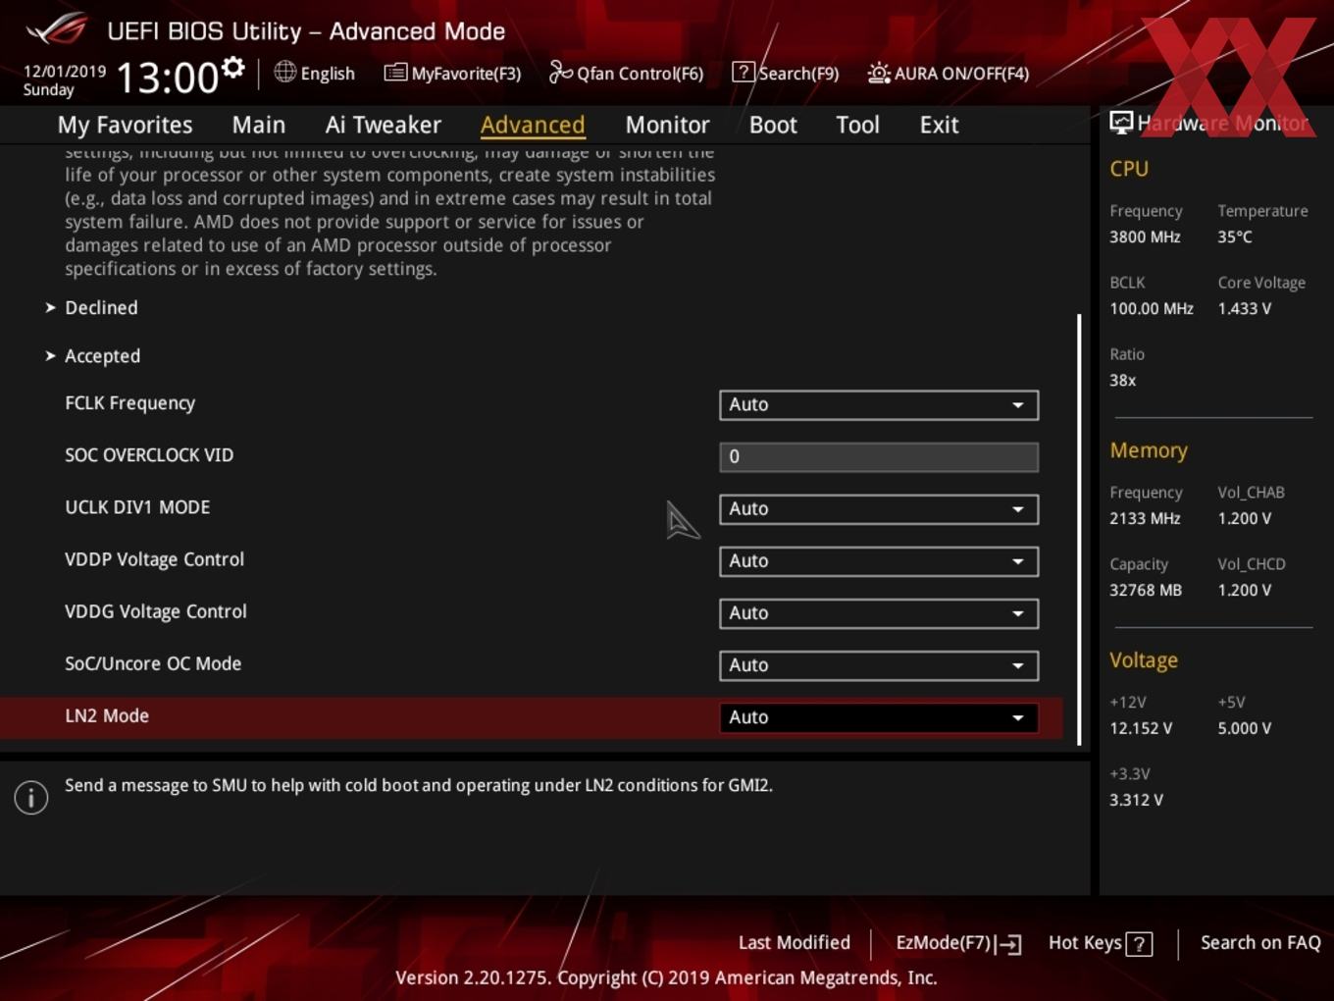This screenshot has width=1334, height=1001.
Task: Click +12V reading 12.152 V
Action: (1141, 728)
